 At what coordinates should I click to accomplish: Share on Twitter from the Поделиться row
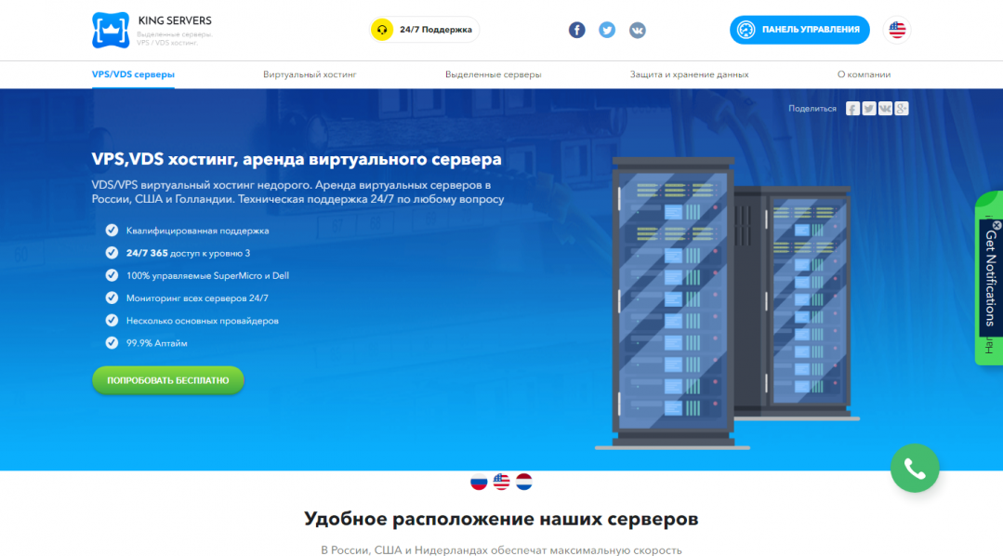pyautogui.click(x=868, y=109)
